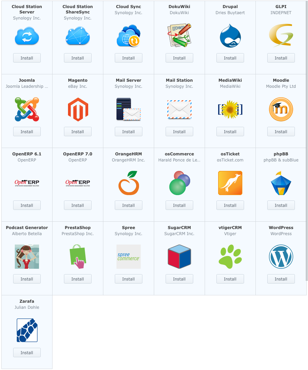Select the osCommerce title text
Viewport: 308px width, 370px height.
[x=179, y=154]
